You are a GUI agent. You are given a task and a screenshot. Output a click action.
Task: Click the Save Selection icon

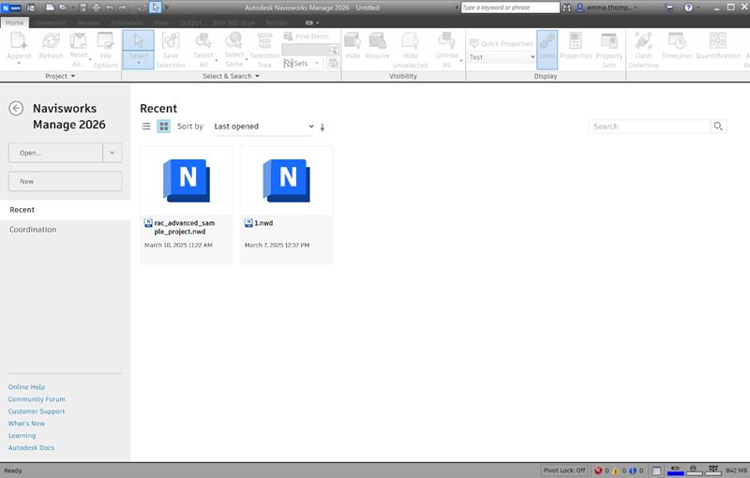[171, 41]
